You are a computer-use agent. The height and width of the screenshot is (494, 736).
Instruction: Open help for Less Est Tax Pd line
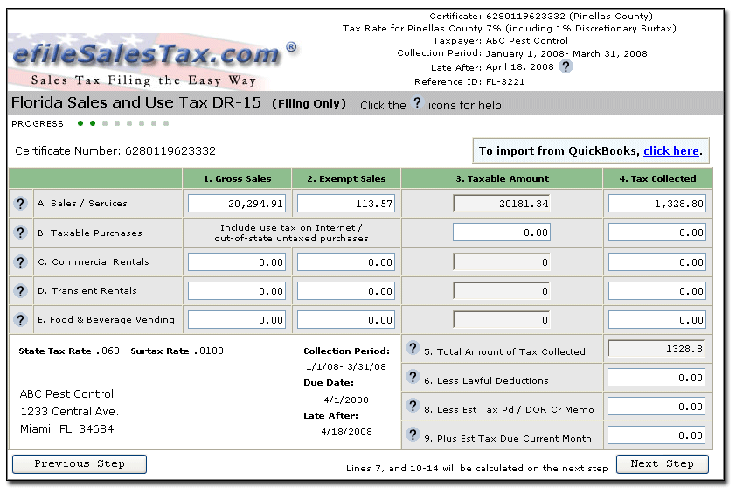coord(413,407)
